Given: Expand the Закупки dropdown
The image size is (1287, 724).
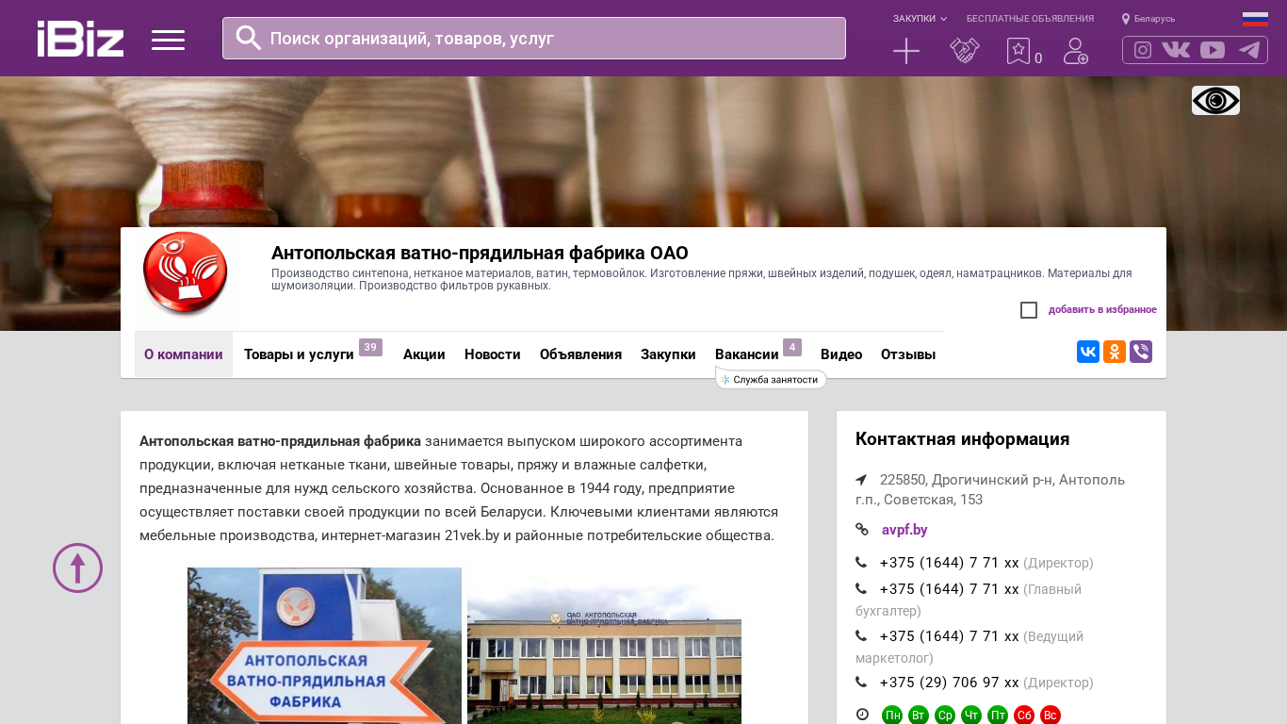Looking at the screenshot, I should (x=920, y=19).
